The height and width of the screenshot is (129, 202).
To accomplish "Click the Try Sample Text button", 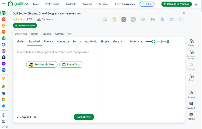I will [42, 64].
